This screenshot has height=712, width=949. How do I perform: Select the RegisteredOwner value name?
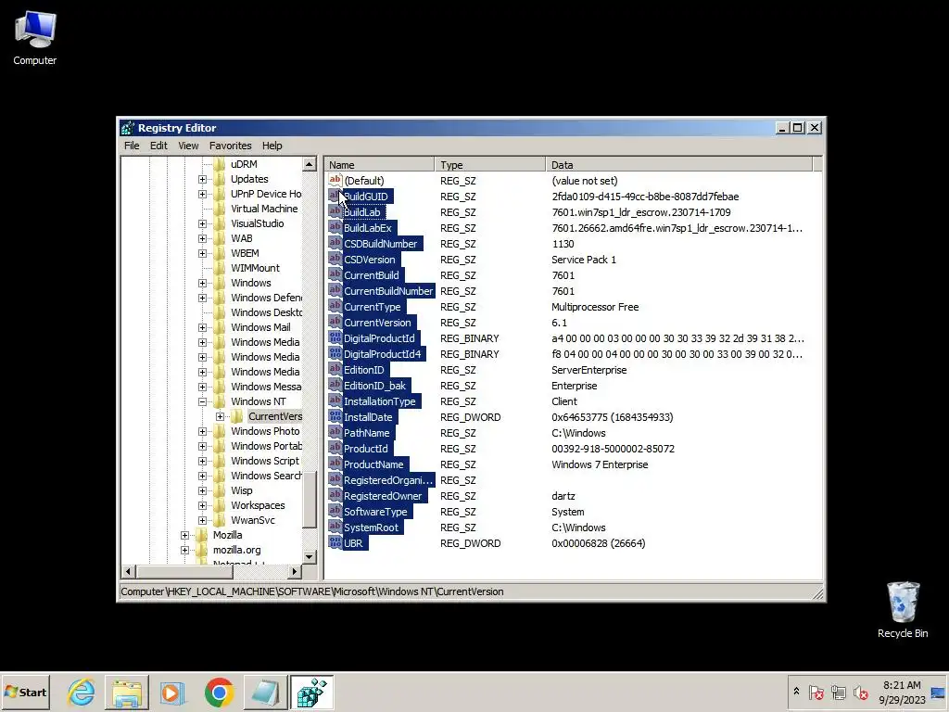tap(383, 496)
